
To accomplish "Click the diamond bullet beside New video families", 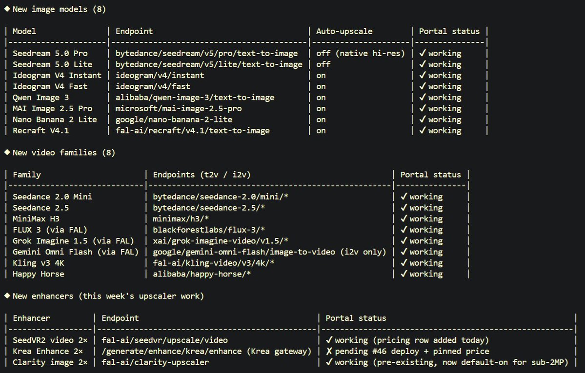I will tap(7, 152).
